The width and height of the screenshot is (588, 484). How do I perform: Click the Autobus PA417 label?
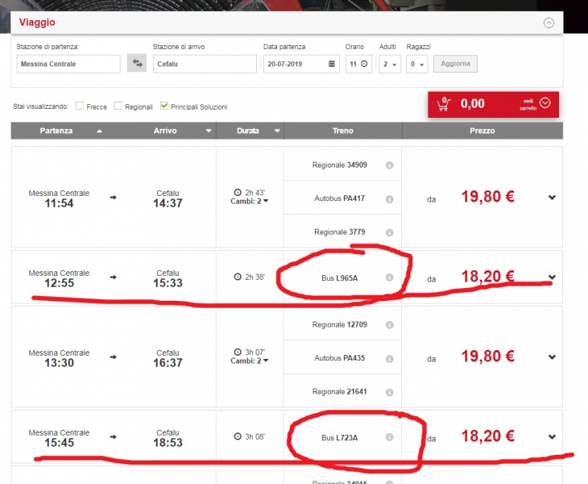pyautogui.click(x=340, y=198)
